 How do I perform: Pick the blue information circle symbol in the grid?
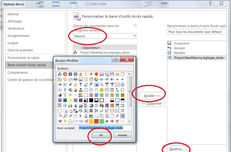[x=70, y=74]
